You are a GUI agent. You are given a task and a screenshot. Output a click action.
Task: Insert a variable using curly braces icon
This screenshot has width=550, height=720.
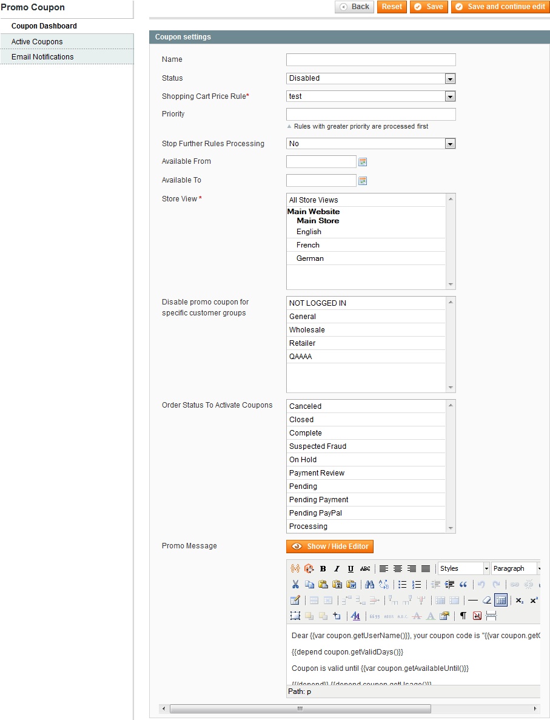point(295,568)
